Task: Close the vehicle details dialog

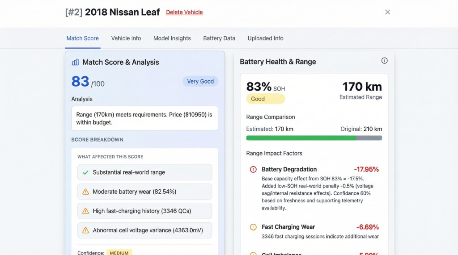Action: [387, 12]
